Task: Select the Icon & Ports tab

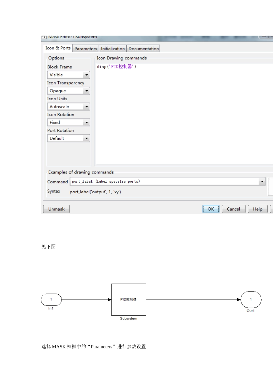Action: pyautogui.click(x=58, y=48)
